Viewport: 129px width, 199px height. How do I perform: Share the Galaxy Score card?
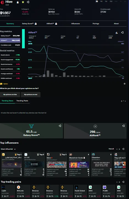60,126
